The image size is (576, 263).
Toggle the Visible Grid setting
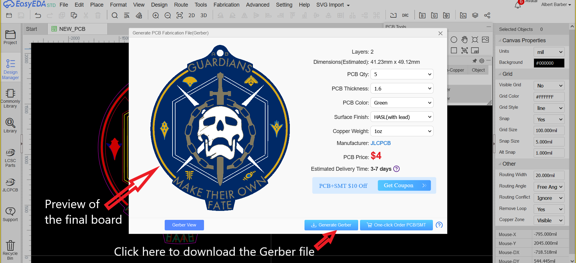[549, 86]
